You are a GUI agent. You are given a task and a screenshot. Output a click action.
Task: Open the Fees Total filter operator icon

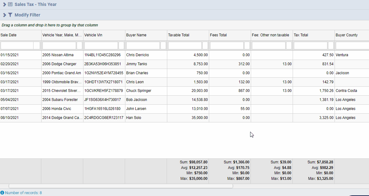tap(246, 45)
